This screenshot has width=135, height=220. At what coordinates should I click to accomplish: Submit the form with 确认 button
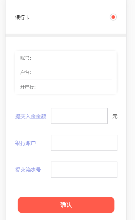pyautogui.click(x=66, y=205)
